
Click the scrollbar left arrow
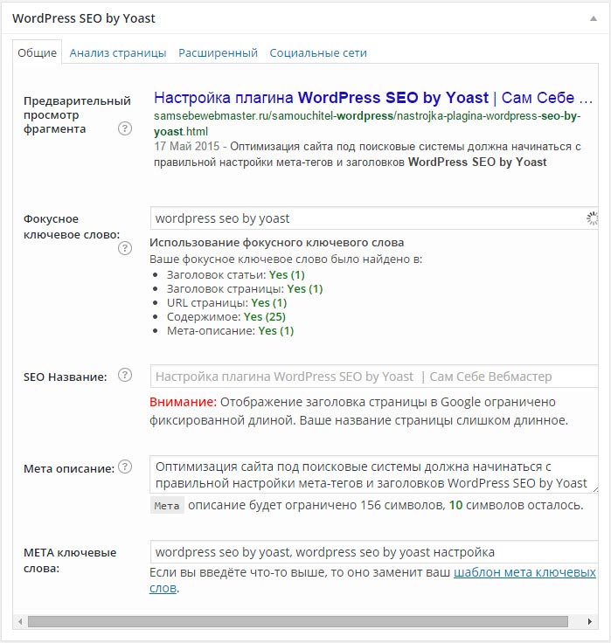[20, 621]
